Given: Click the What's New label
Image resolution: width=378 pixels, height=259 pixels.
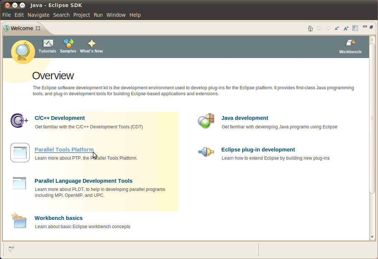Looking at the screenshot, I should coord(92,51).
